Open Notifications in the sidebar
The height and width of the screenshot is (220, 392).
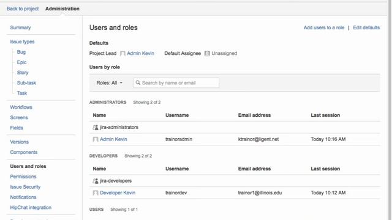coord(23,197)
